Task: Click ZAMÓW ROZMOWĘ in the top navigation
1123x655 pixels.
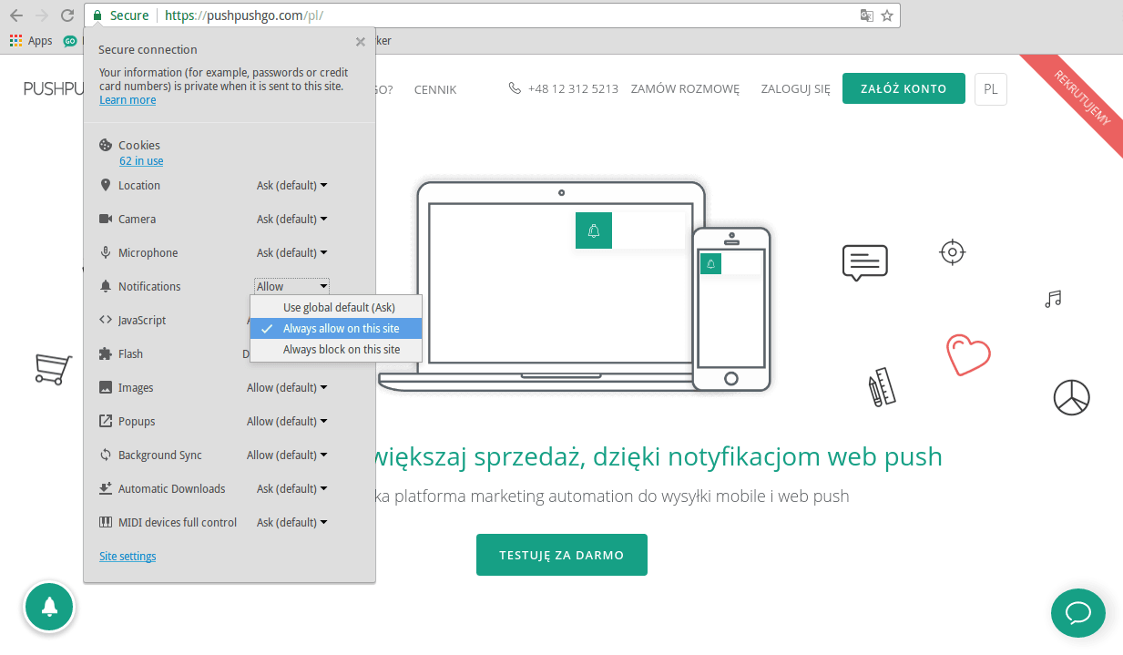Action: [685, 89]
